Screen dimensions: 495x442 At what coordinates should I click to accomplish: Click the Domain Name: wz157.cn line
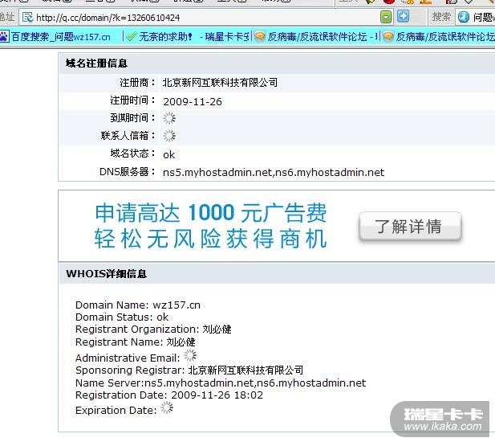[x=138, y=305]
